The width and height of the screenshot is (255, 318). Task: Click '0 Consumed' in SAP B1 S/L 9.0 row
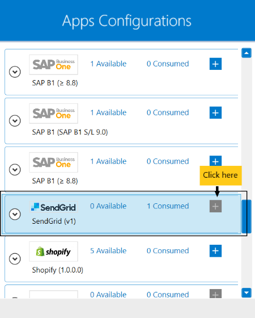tap(168, 112)
